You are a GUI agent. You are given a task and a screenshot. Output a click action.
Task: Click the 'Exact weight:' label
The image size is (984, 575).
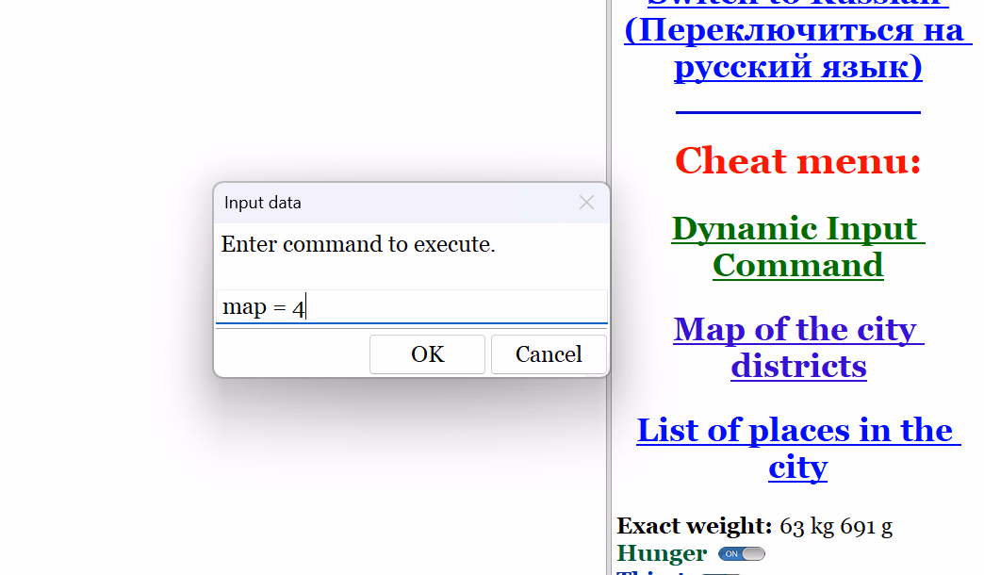[694, 526]
